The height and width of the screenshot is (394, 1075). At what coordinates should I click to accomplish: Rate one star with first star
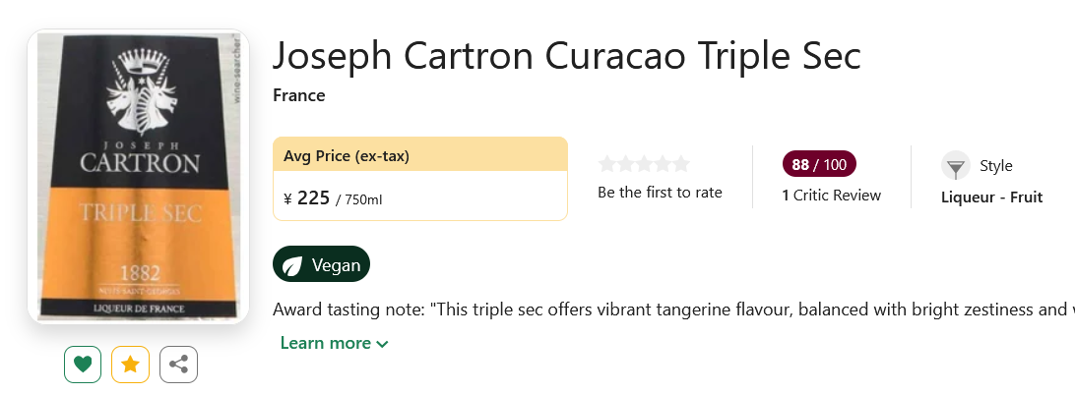click(606, 164)
